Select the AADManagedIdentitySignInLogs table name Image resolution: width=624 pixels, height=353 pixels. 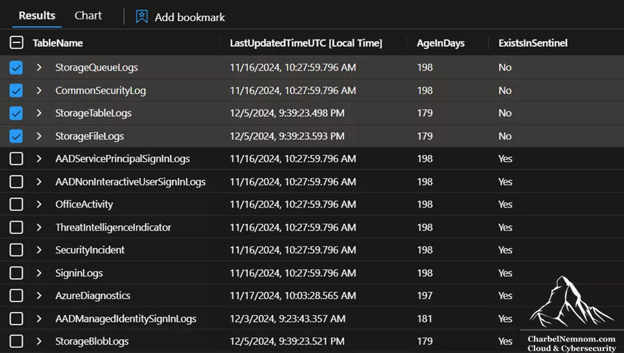(x=125, y=319)
